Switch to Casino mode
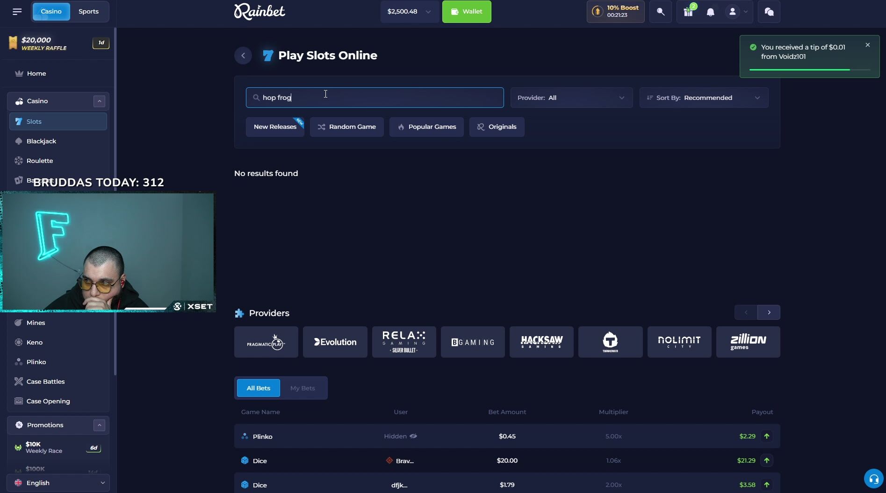This screenshot has width=886, height=493. (x=51, y=12)
